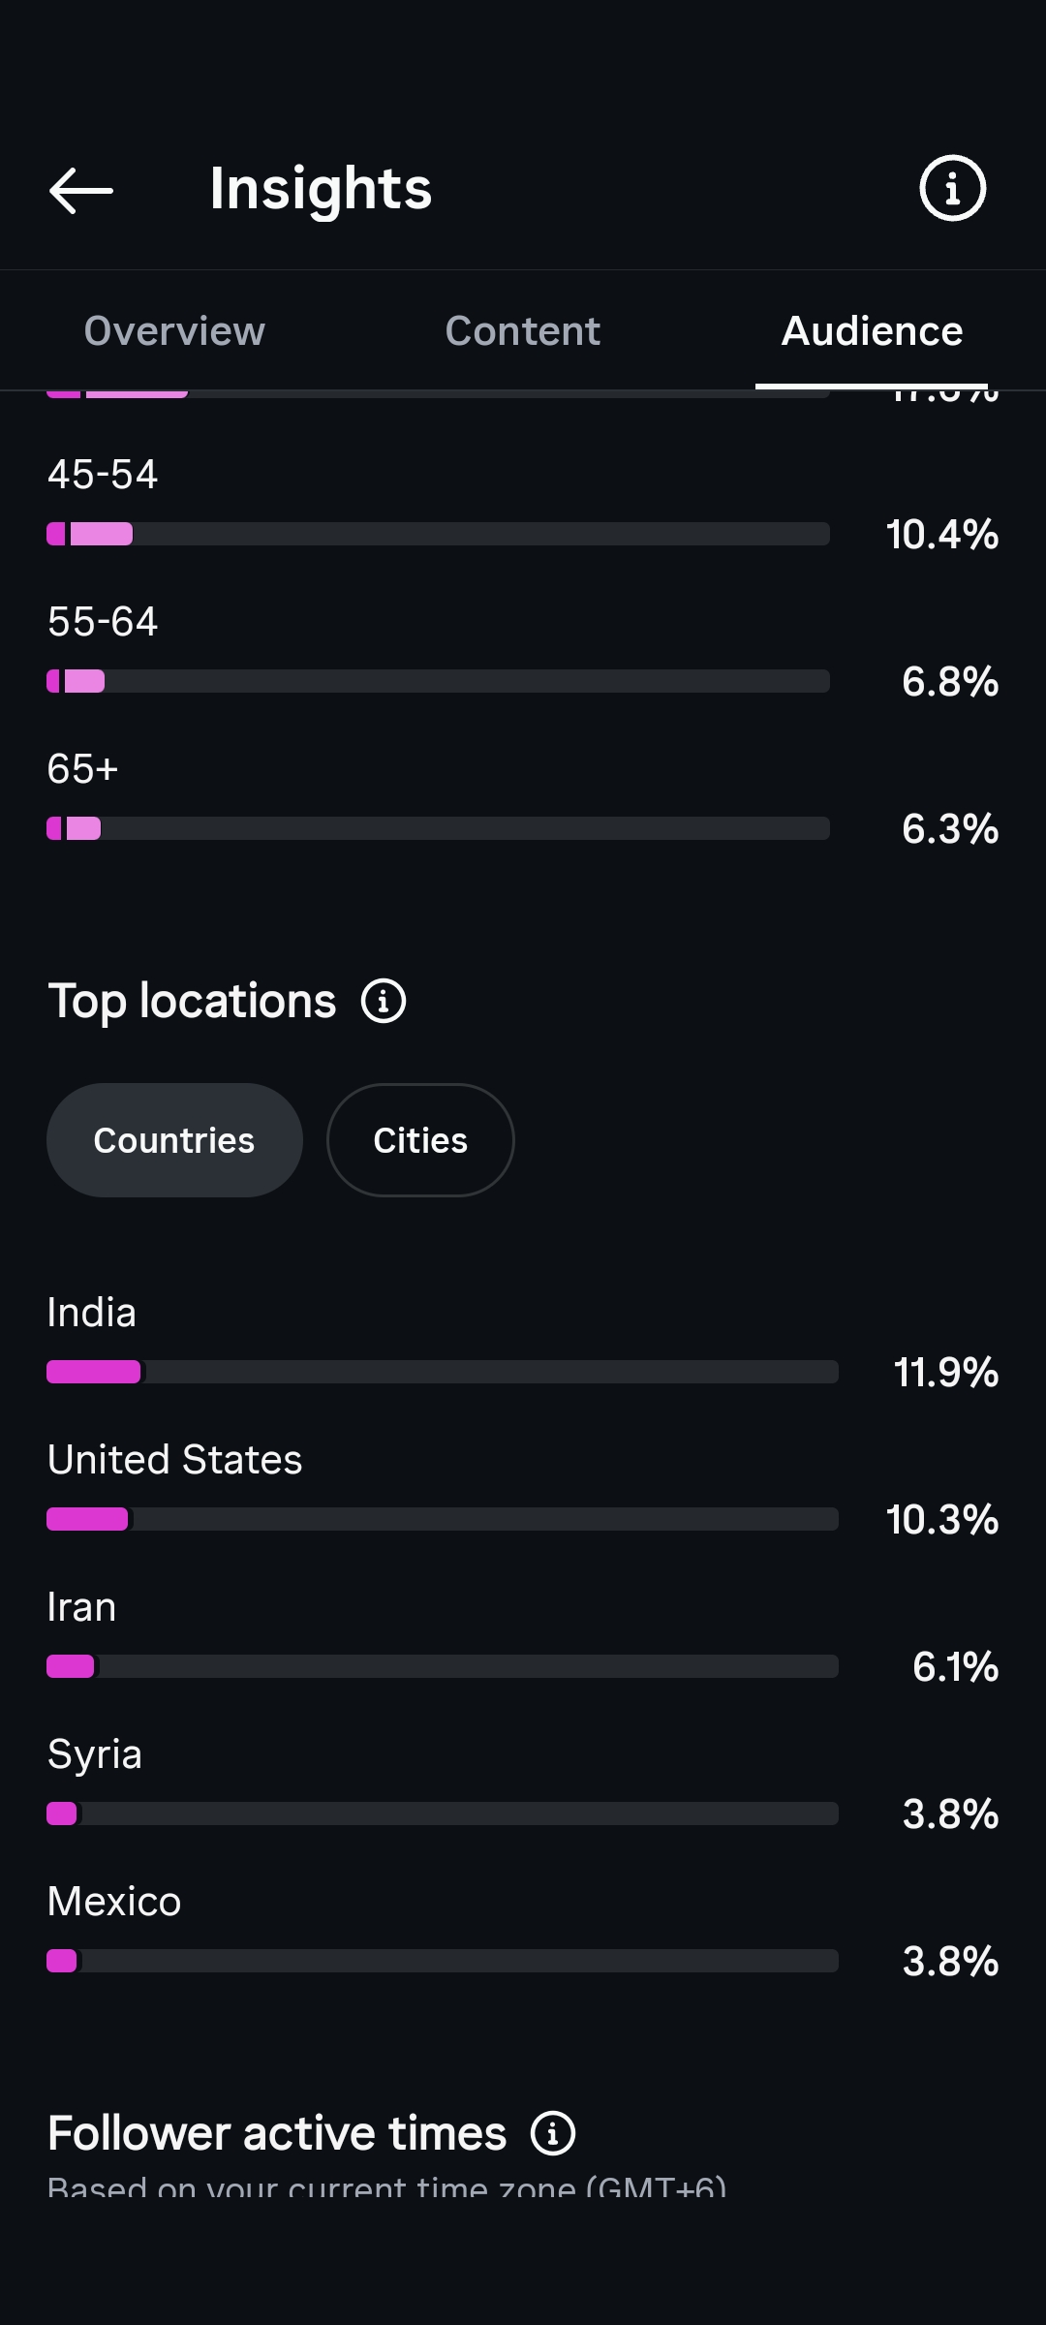Tap the Follower active times heading

click(277, 2133)
